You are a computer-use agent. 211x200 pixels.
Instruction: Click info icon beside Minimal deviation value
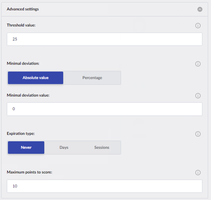coord(198,96)
